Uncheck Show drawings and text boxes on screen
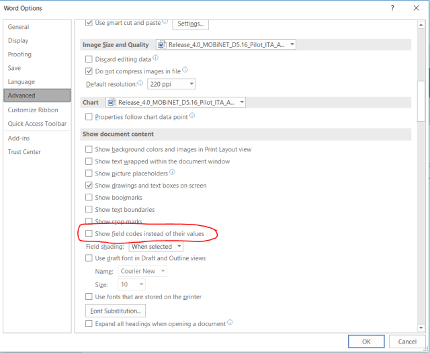Viewport: 430px width, 353px height. pyautogui.click(x=89, y=186)
